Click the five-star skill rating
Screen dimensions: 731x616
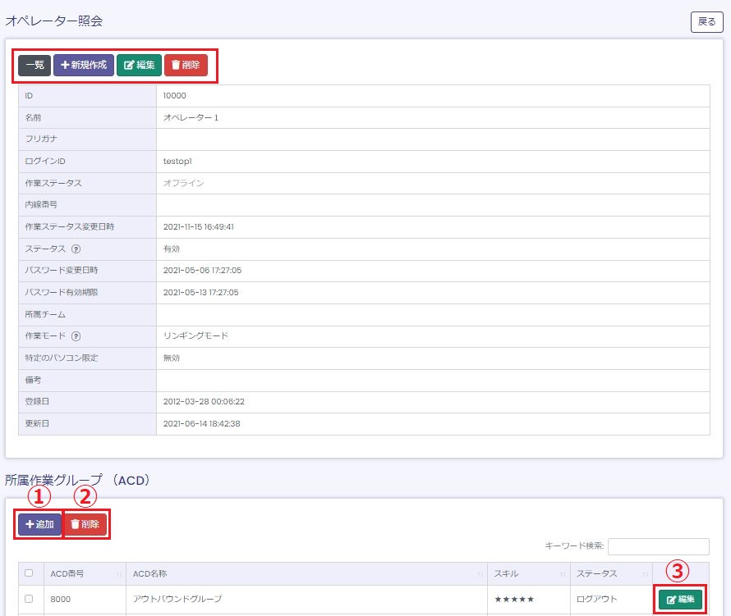point(514,600)
